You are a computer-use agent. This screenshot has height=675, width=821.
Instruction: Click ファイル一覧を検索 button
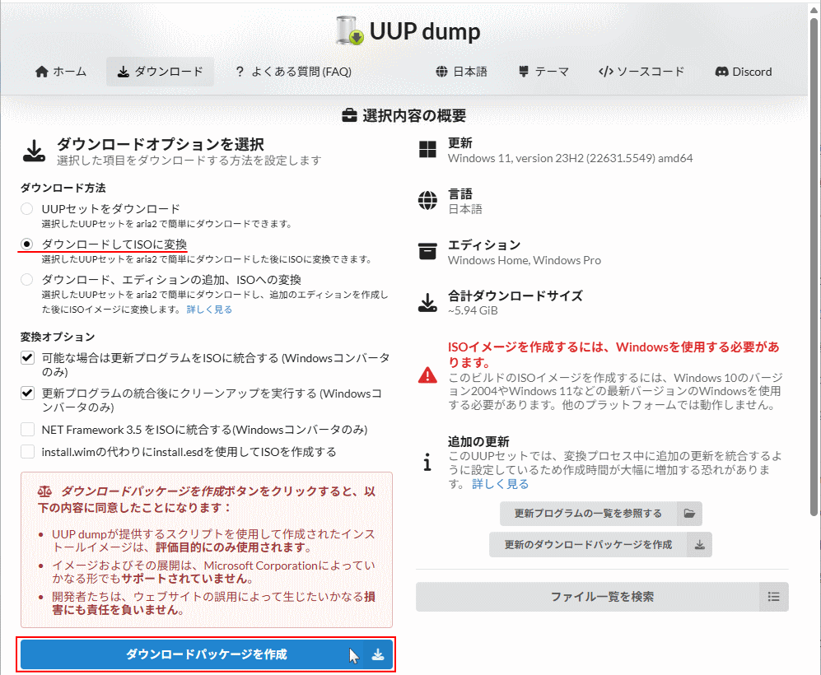click(x=602, y=597)
